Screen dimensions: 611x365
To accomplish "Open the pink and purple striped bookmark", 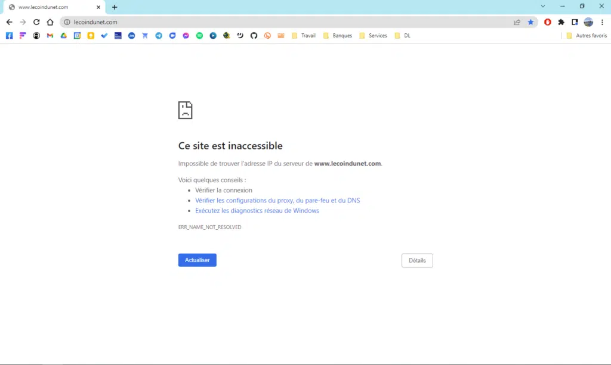I will (23, 35).
